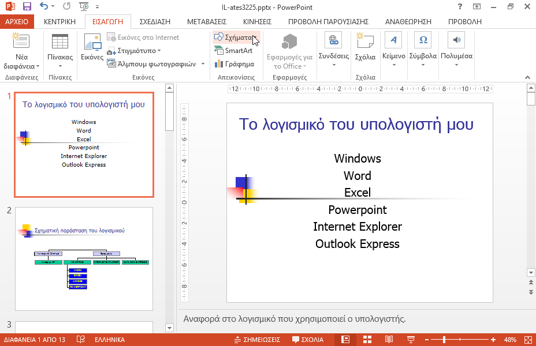
Task: Switch to Slide Sorter view icon
Action: point(367,340)
